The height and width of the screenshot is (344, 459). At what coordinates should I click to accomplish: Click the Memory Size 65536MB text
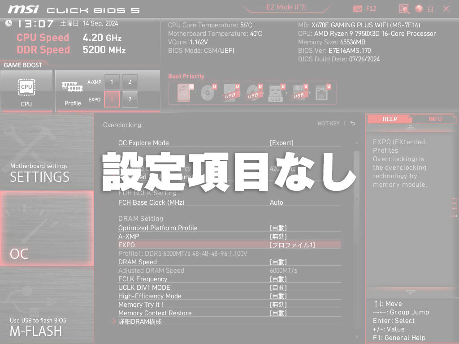(x=332, y=42)
